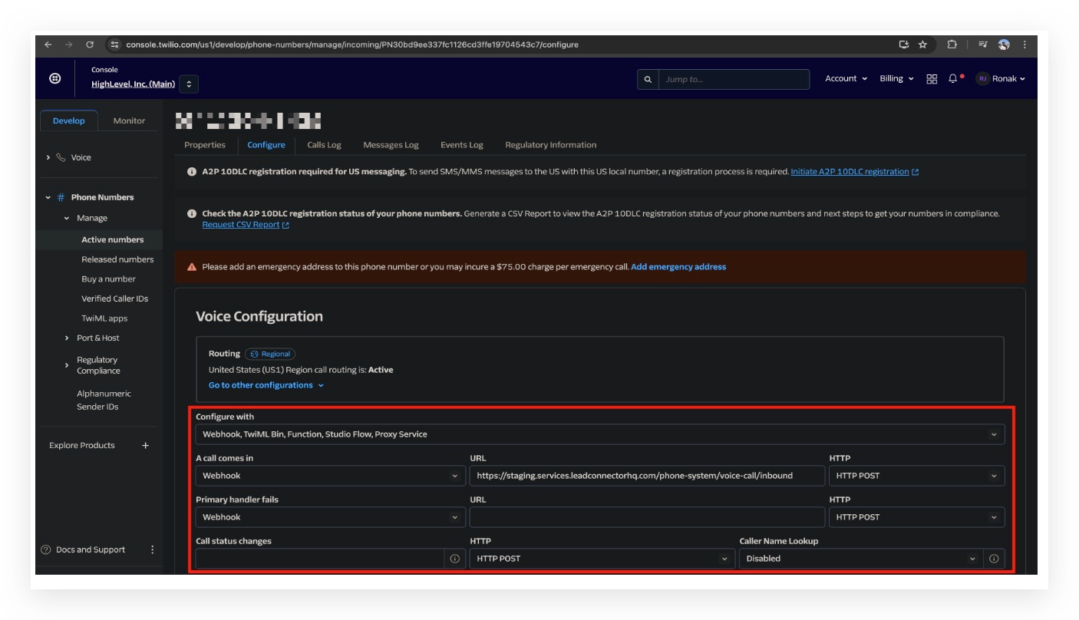Screen dimensions: 1079x620
Task: Open the Primary handler fails Webhook dropdown
Action: coord(330,517)
